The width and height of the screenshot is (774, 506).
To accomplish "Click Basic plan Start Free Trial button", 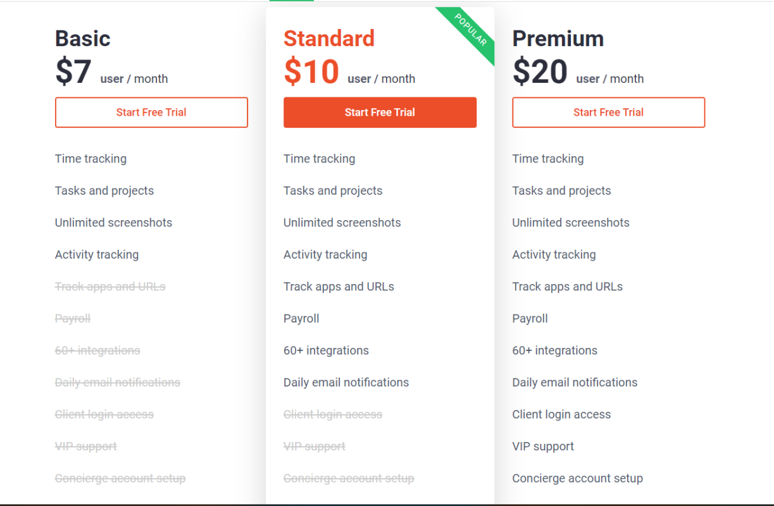I will (151, 113).
